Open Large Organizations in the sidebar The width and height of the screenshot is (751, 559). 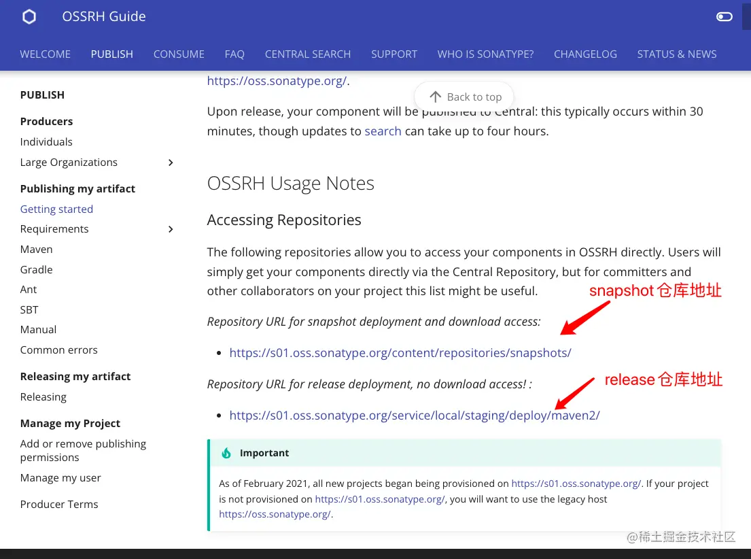coord(69,163)
